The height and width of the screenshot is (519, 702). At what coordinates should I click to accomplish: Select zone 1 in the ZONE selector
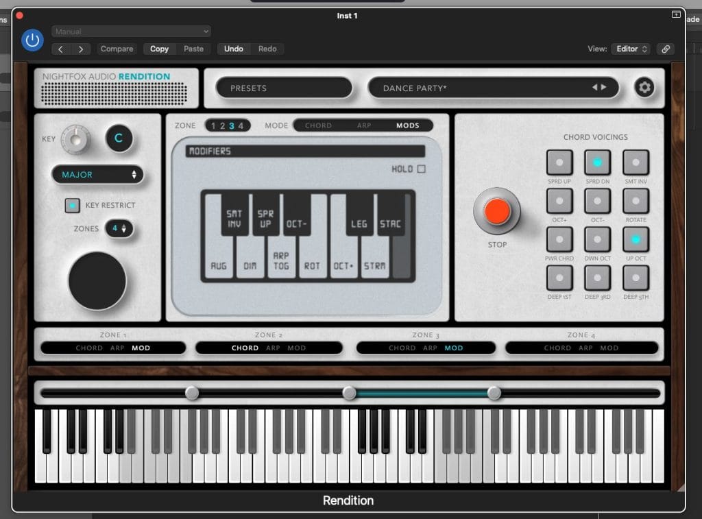point(213,126)
